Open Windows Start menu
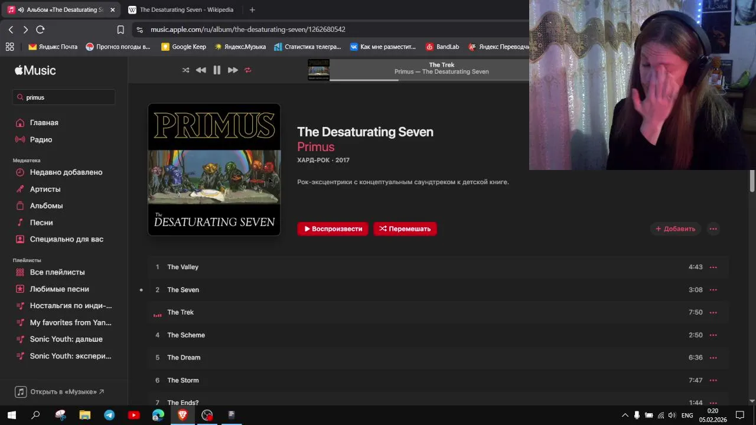Screen dimensions: 756x425 [12, 415]
